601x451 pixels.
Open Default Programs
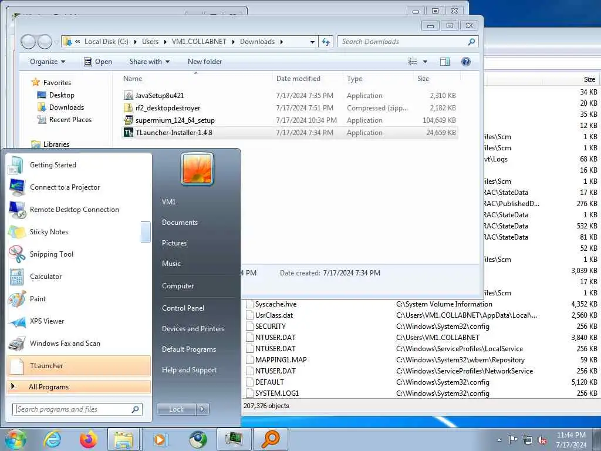(x=188, y=349)
